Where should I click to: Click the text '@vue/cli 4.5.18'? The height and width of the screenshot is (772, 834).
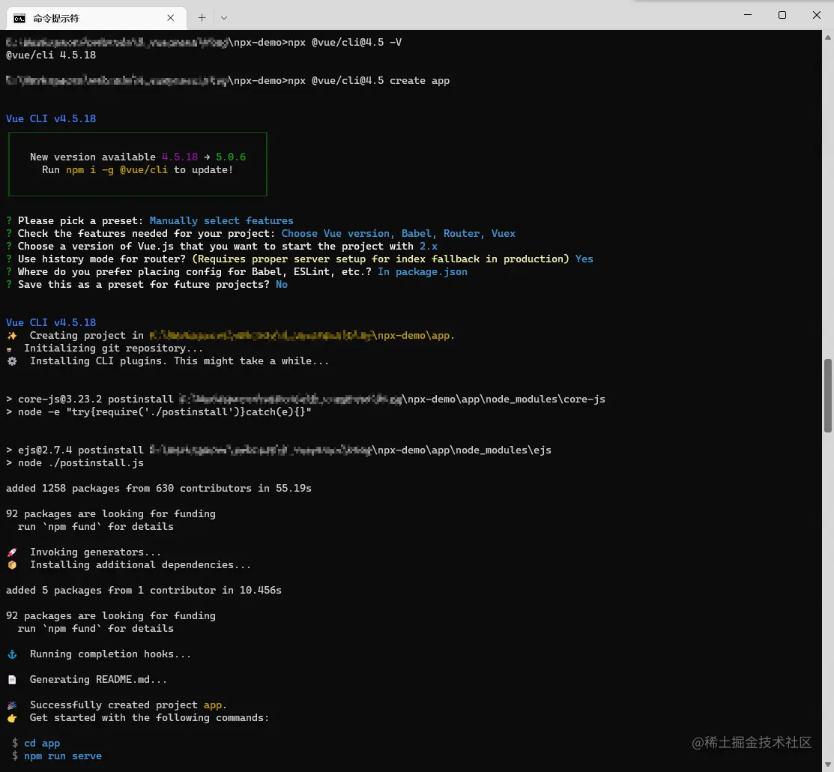51,55
